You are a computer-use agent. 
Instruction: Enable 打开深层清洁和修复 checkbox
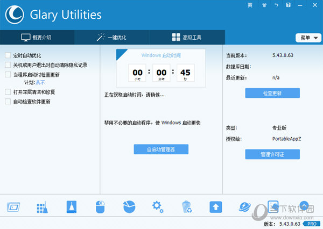coord(8,92)
